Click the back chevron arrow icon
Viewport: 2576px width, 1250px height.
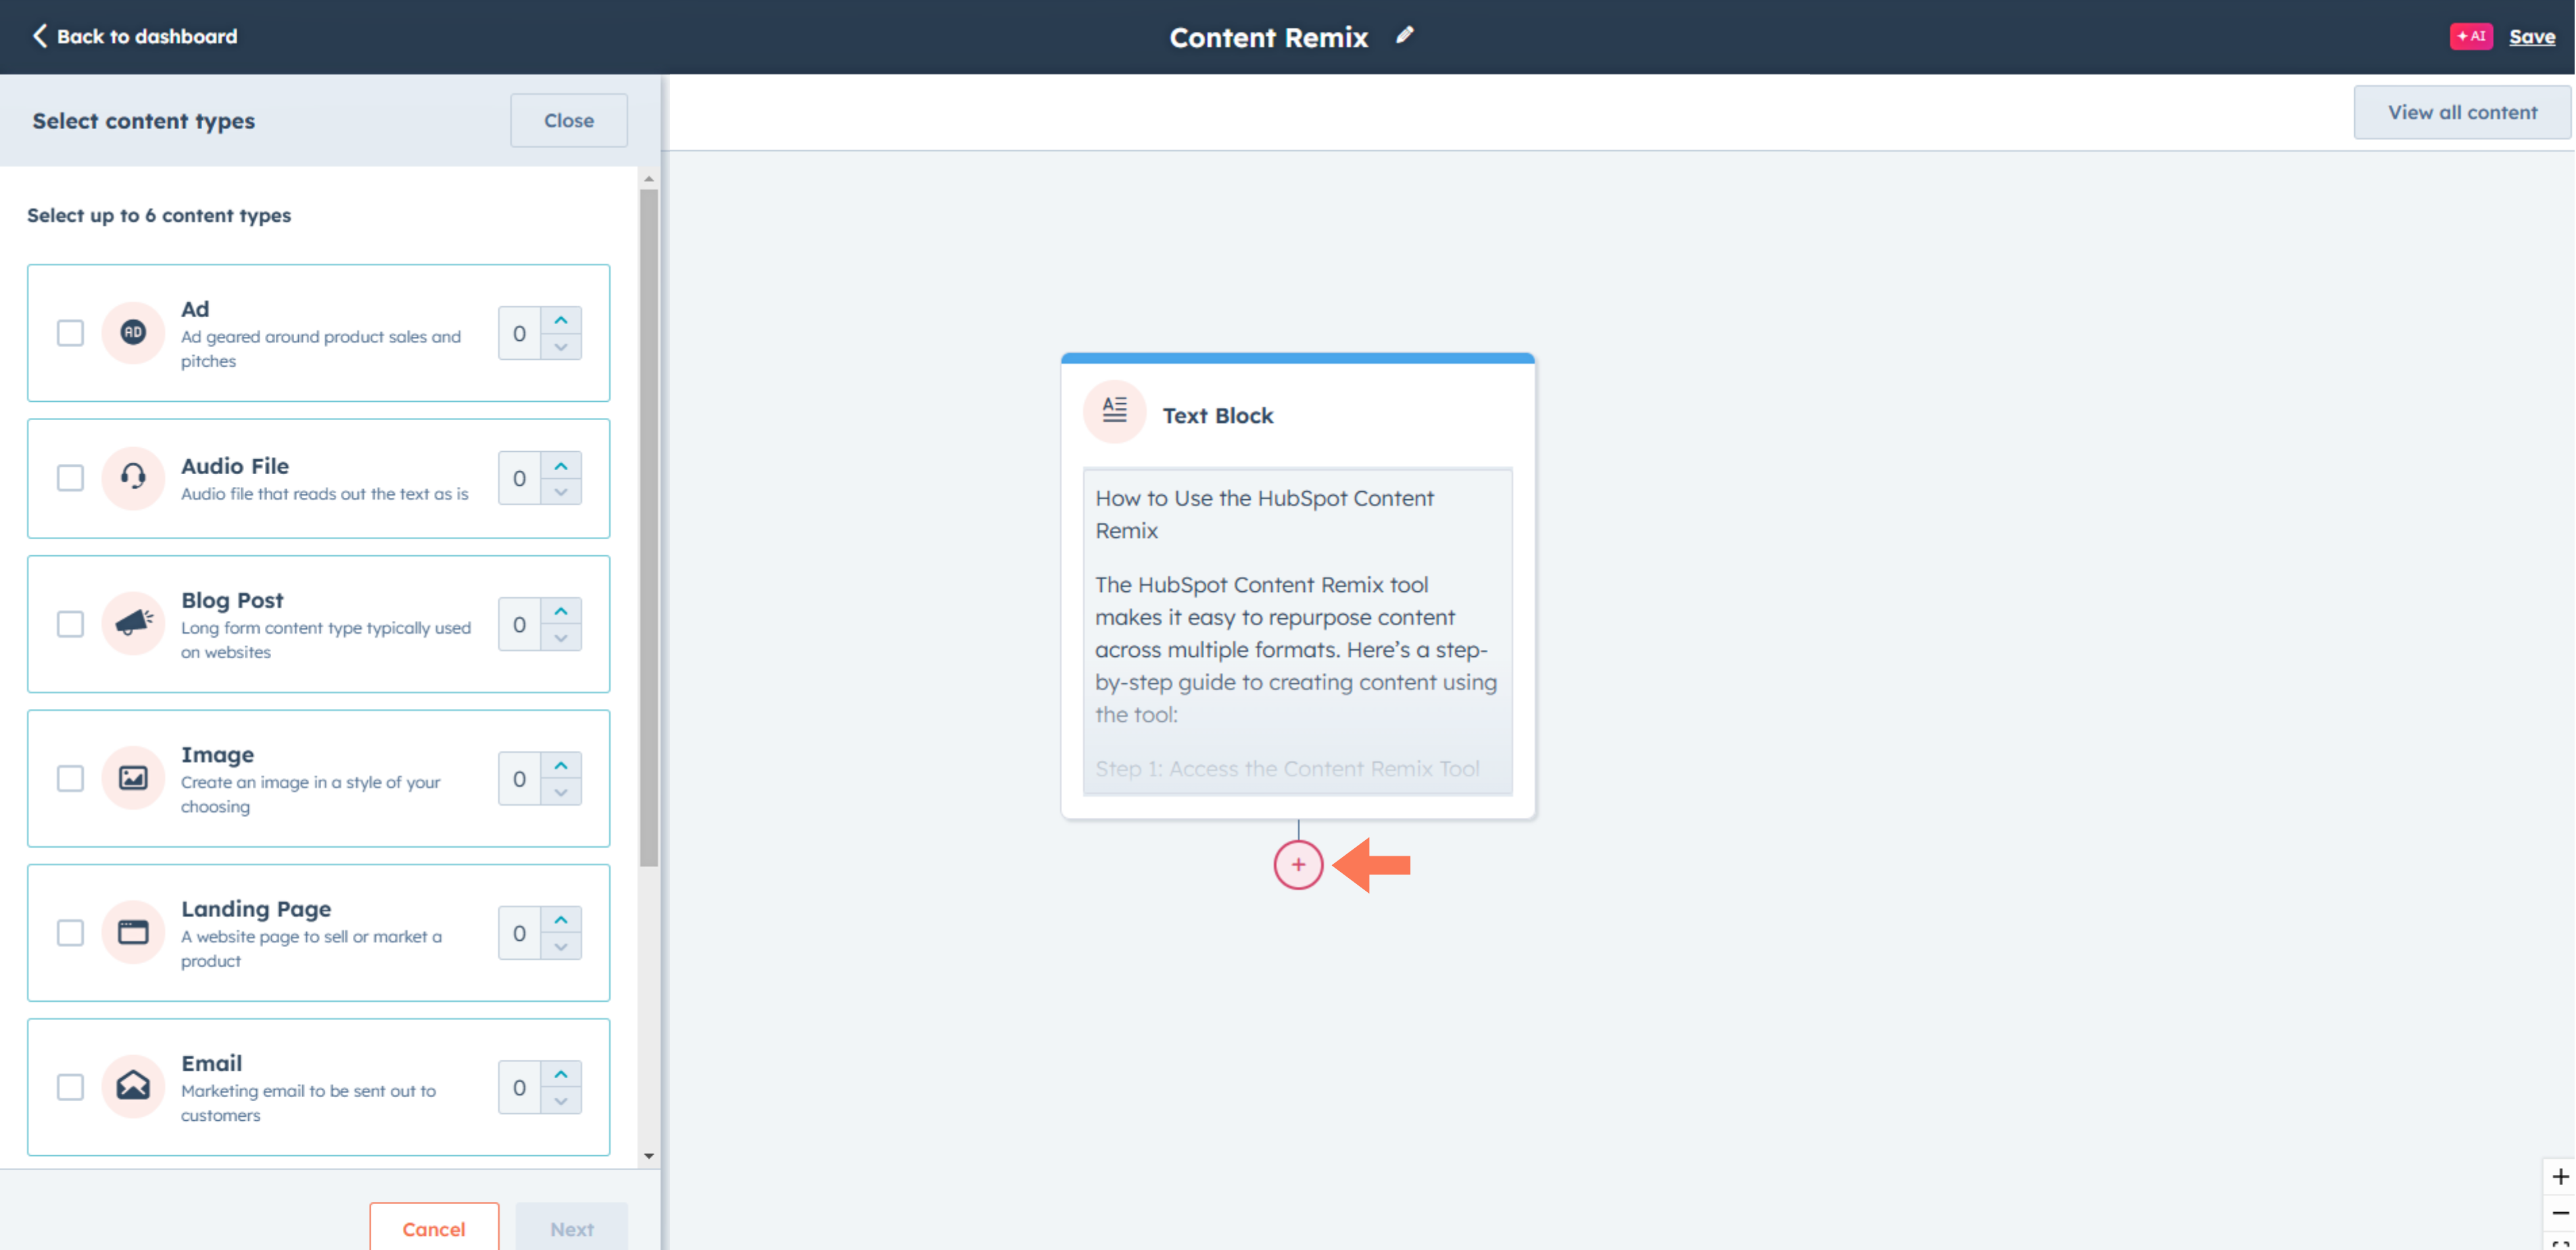(40, 36)
